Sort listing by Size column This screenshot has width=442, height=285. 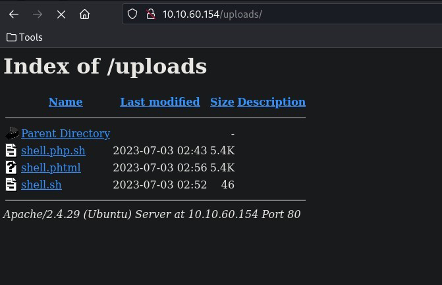pyautogui.click(x=222, y=102)
